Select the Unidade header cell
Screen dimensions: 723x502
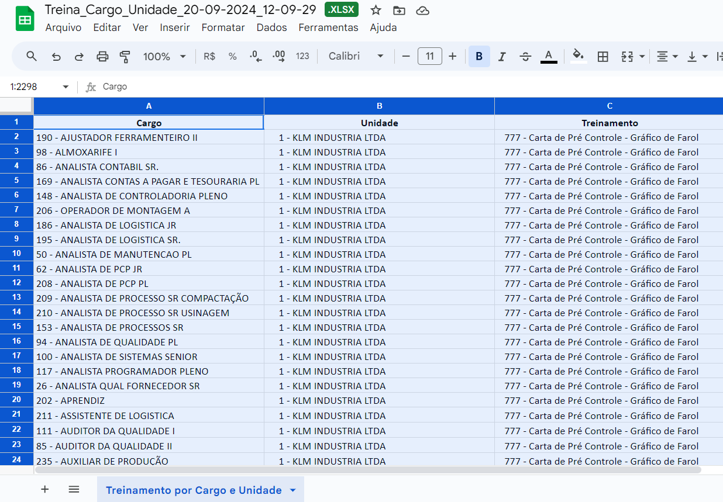coord(379,123)
